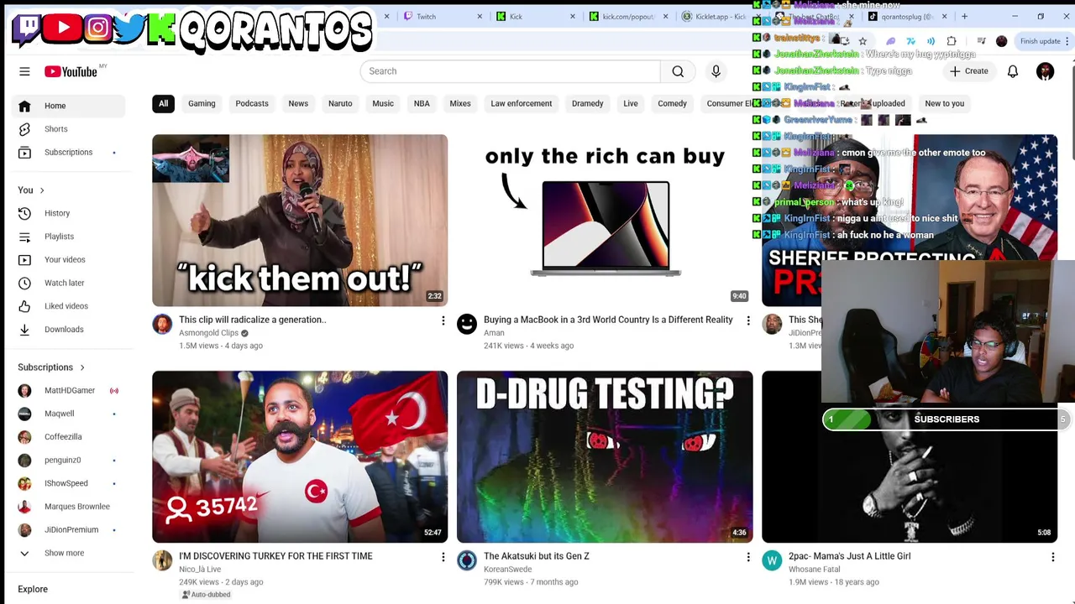The image size is (1075, 604).
Task: Open more actions for 'This clip will radicalize'
Action: 443,320
